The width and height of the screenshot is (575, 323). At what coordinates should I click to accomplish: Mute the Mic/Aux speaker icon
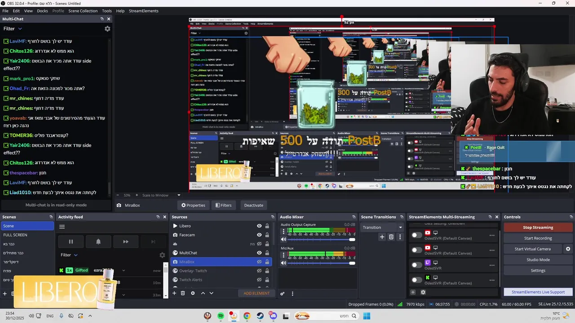coord(283,263)
